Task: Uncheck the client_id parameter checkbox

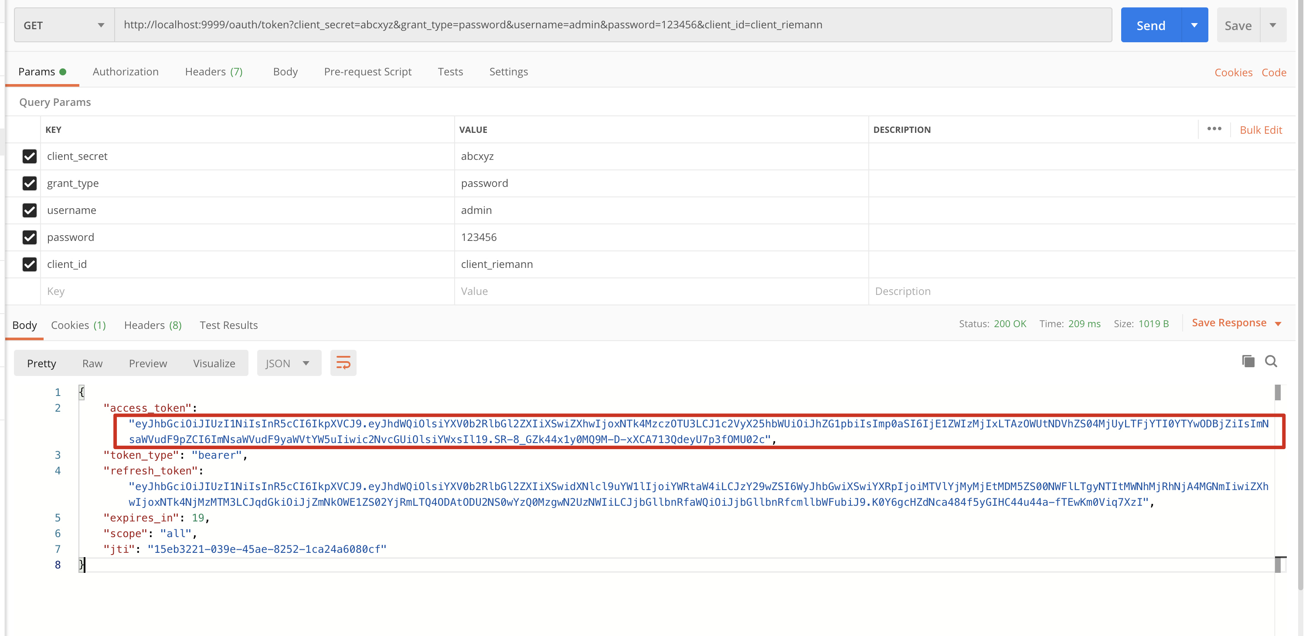Action: (29, 264)
